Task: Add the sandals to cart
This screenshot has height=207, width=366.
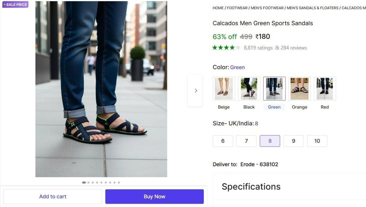Action: click(x=53, y=197)
